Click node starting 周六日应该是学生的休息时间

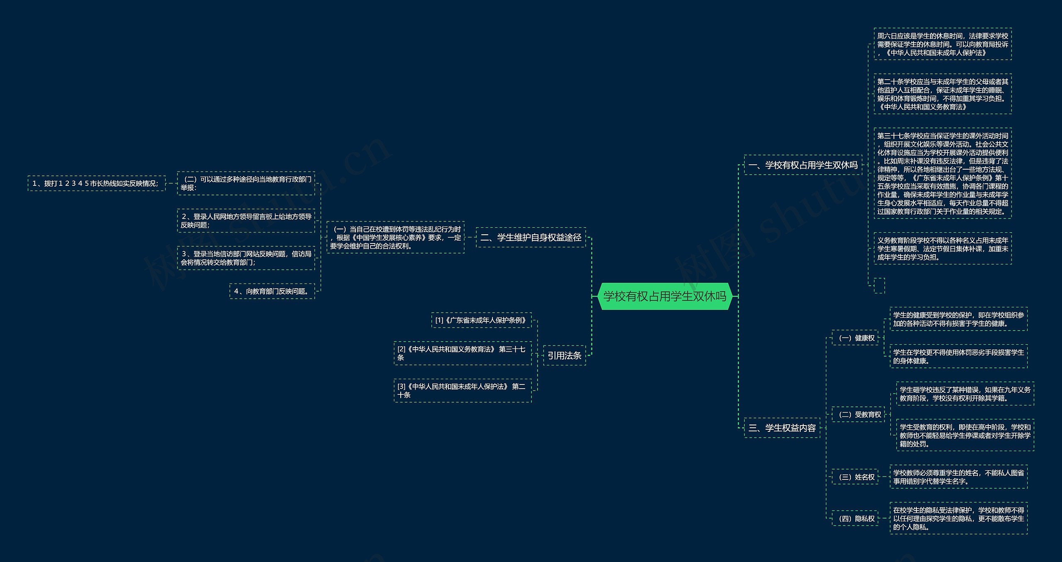tap(943, 44)
